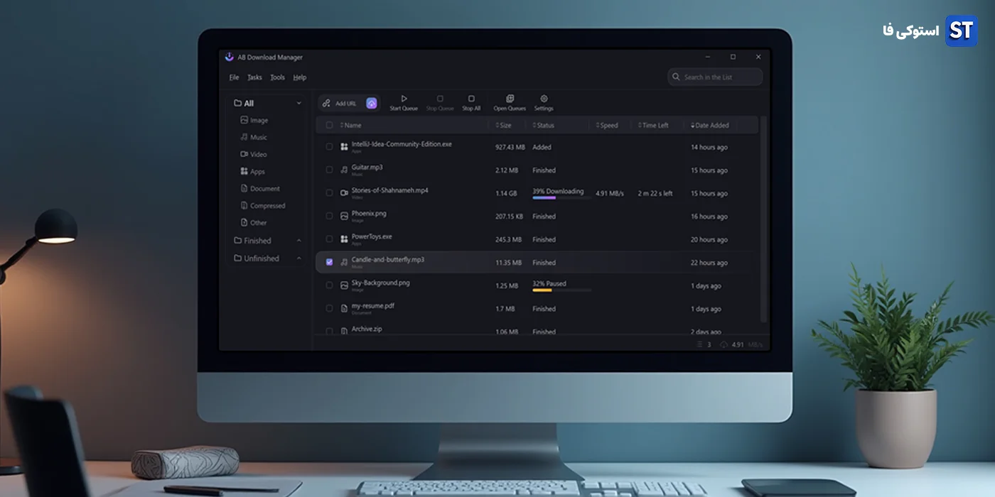Screen dimensions: 995x497
Task: Click the Stop All toolbar icon
Action: pos(471,102)
